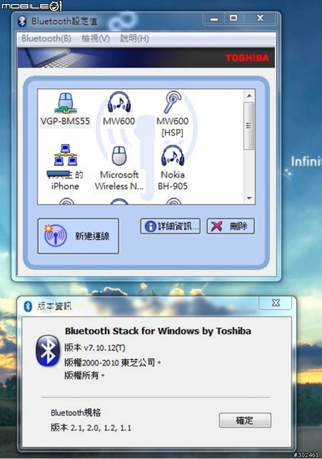Viewport: 322px width, 459px height.
Task: Click Bluetooth icon in 版本資訊 title bar
Action: coord(28,307)
